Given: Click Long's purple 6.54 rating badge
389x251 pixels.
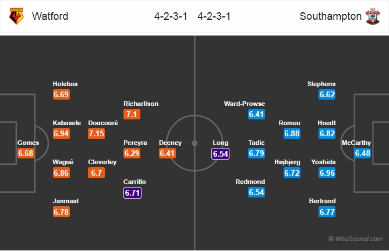Looking at the screenshot, I should 220,154.
